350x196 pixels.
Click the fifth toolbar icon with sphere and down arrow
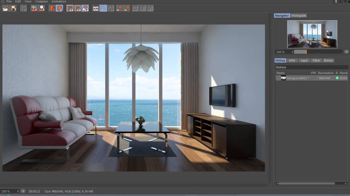(42, 8)
